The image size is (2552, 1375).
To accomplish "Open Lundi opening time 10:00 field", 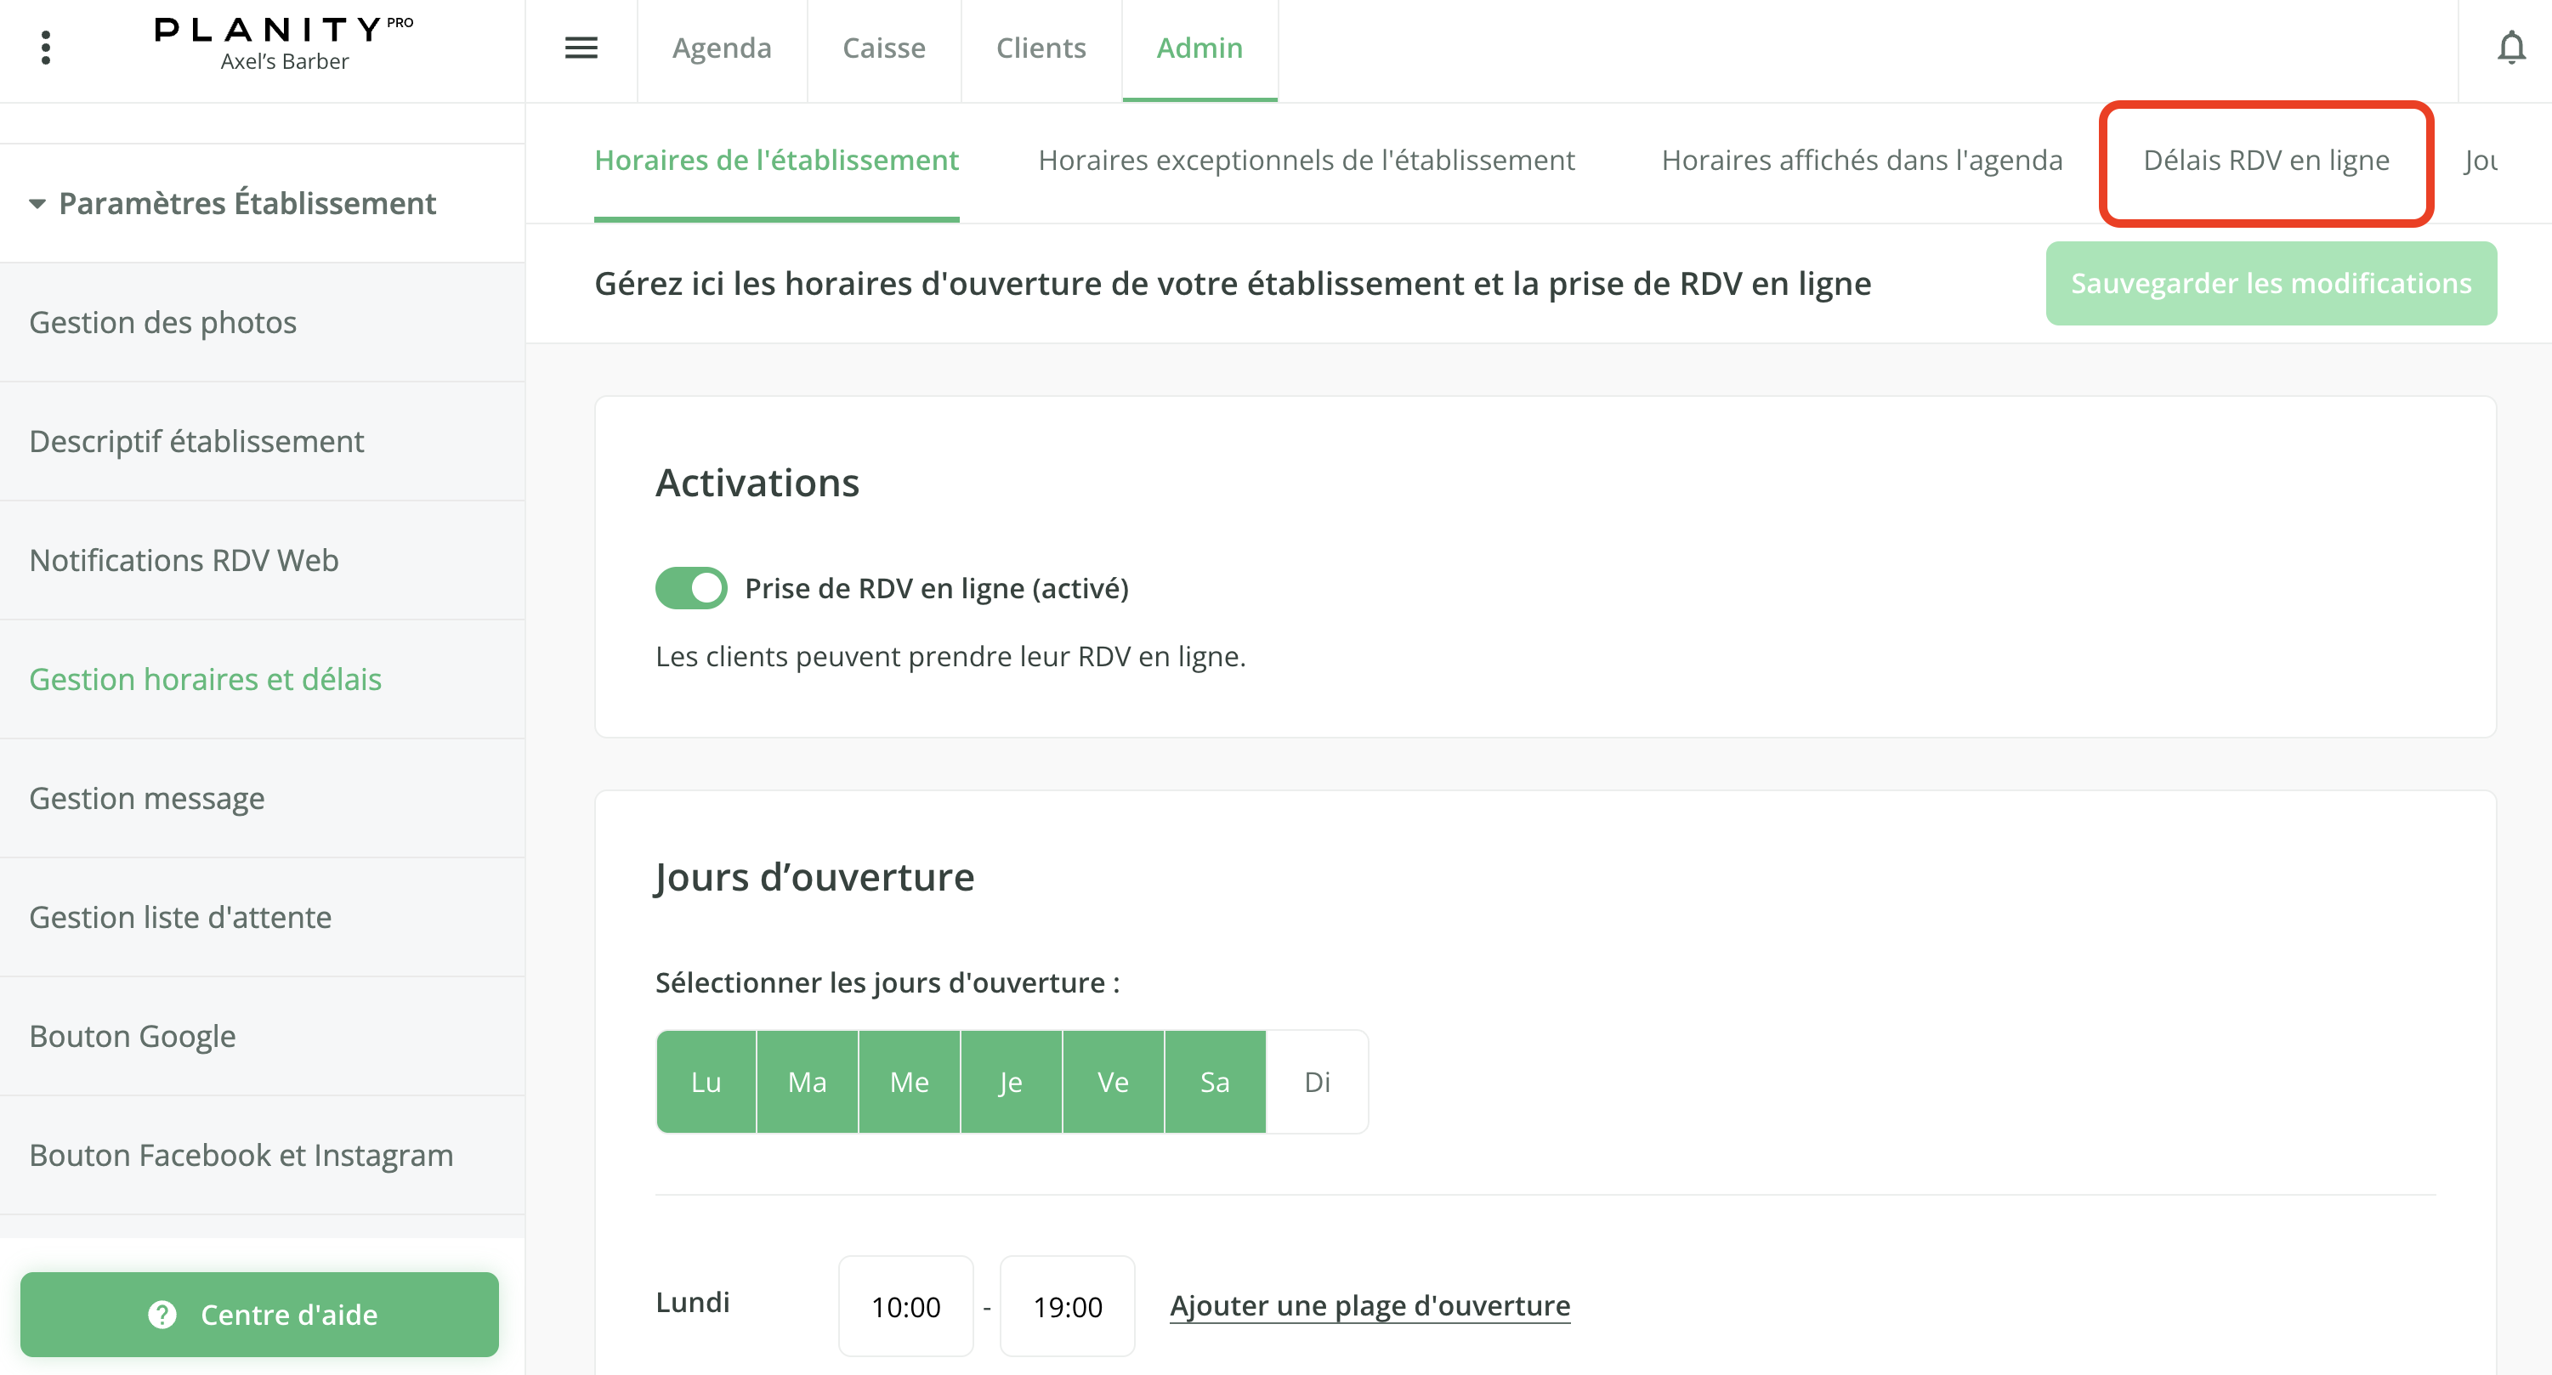I will tap(905, 1305).
